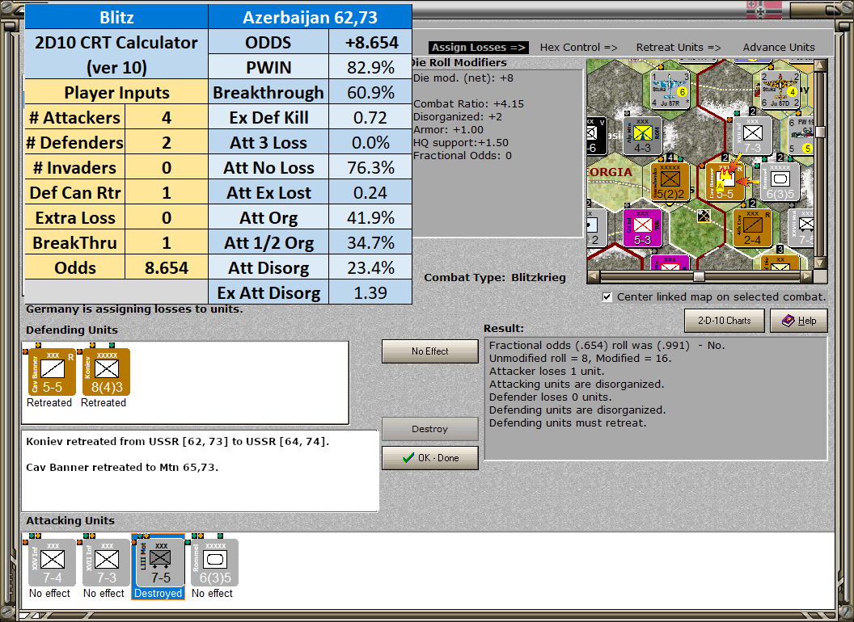
Task: Click the magenta Turkish 5-3 unit on map
Action: pos(643,228)
